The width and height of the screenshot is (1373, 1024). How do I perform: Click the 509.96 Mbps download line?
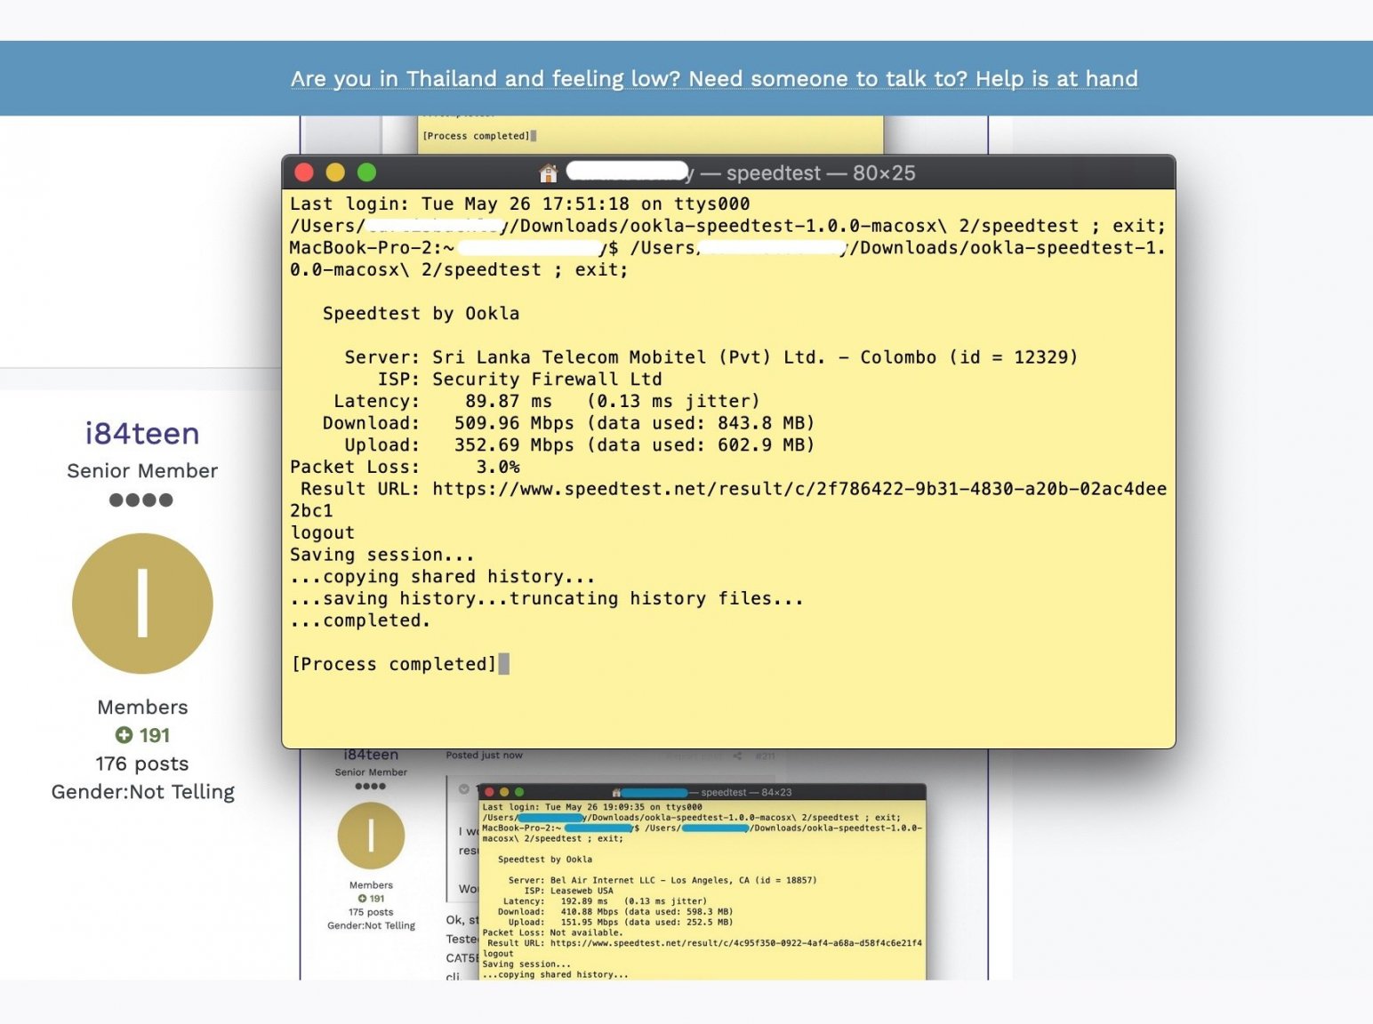[x=569, y=423]
